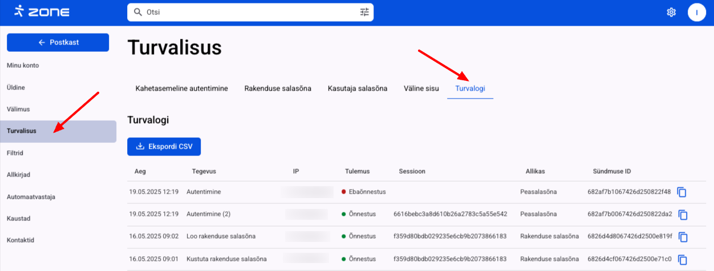
Task: Copy event ID ending in 822da2
Action: coord(682,215)
